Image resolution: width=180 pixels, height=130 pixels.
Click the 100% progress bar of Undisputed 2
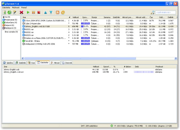pyautogui.click(x=85, y=44)
